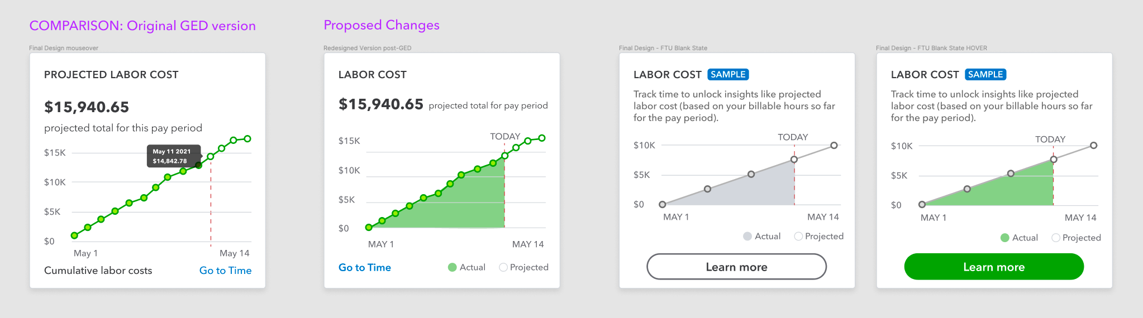Click TODAY marker label in Redesigned Version chart
Image resolution: width=1143 pixels, height=318 pixels.
point(505,137)
